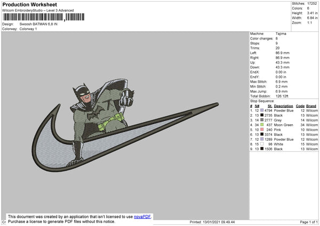Viewport: 320px width, 226px height.
Task: Click the Page 1 of 1 indicator
Action: pos(309,222)
